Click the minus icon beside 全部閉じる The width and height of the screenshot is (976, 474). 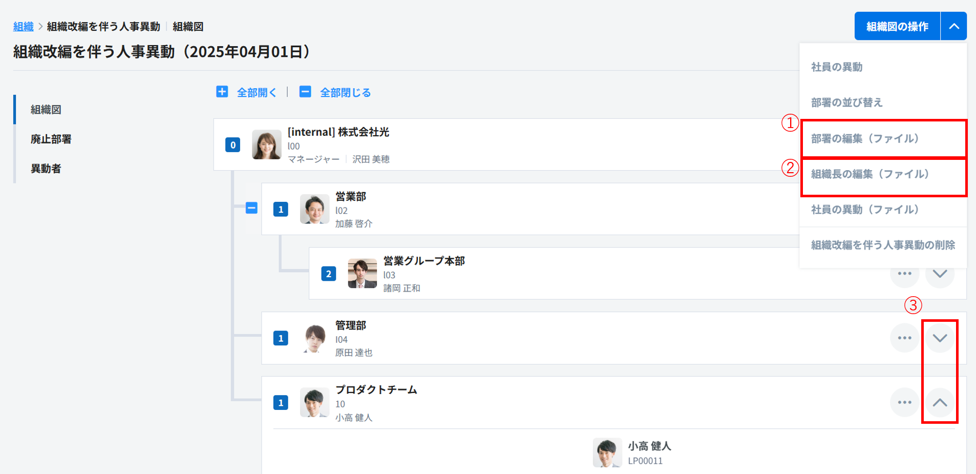tap(305, 92)
